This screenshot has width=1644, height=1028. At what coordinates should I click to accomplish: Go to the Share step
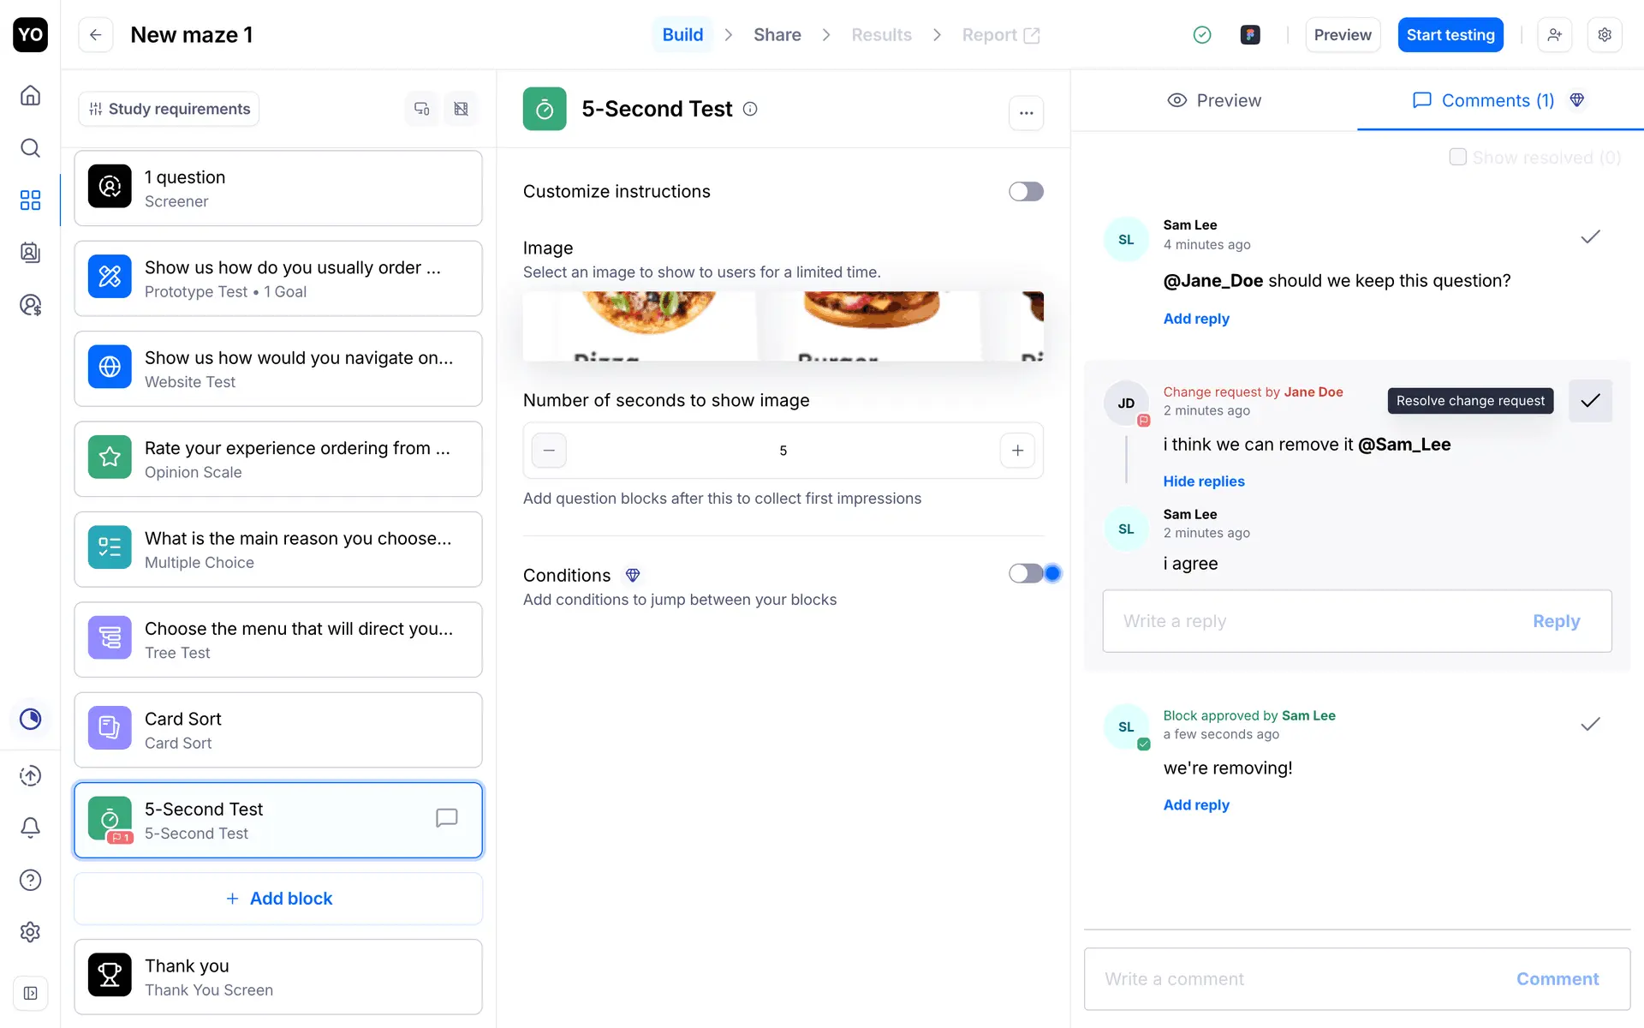(777, 35)
